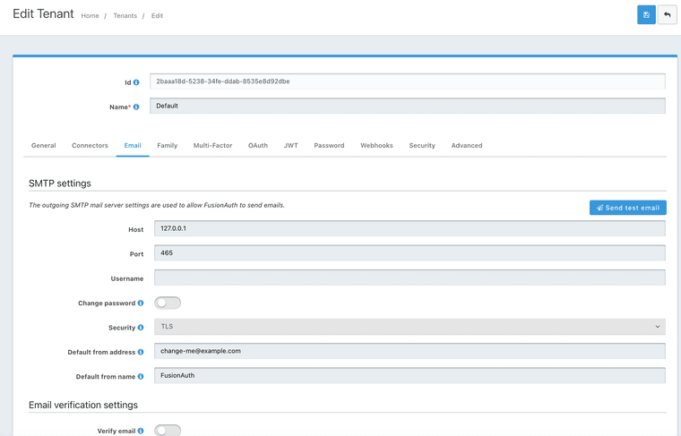Screen dimensions: 681x436
Task: Open the Multi-Factor tab
Action: pyautogui.click(x=212, y=145)
